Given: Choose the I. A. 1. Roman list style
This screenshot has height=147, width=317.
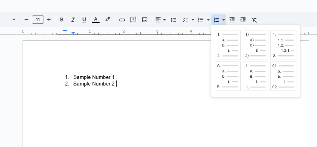Looking at the screenshot, I should pos(256,76).
